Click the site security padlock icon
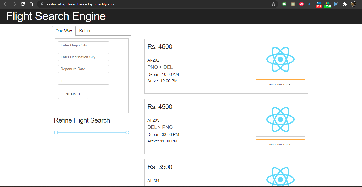This screenshot has height=187, width=362. click(x=42, y=4)
